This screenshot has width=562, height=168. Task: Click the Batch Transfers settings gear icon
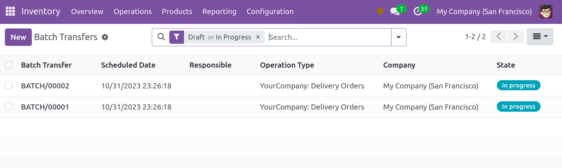[105, 37]
